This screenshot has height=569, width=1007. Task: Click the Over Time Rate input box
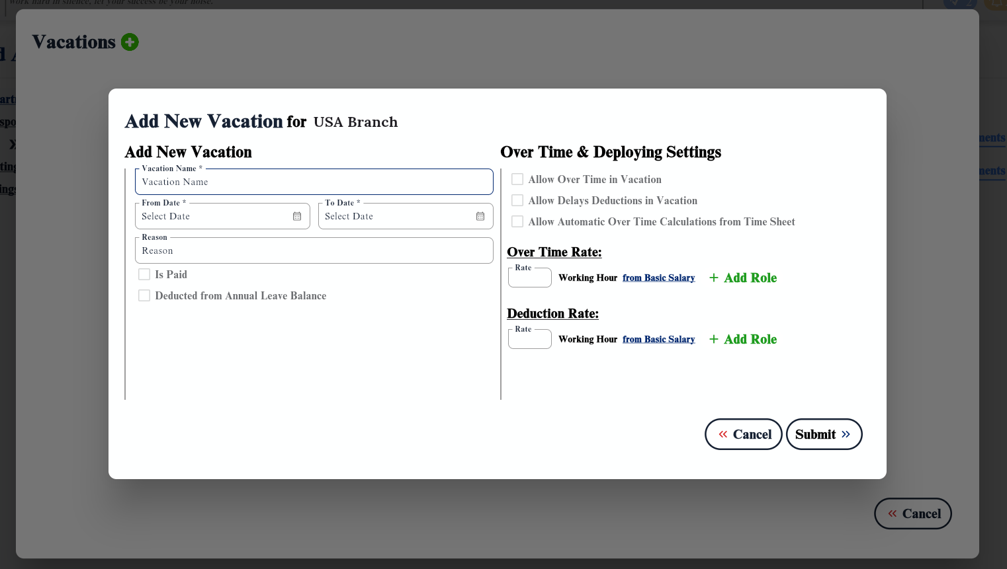click(x=529, y=278)
